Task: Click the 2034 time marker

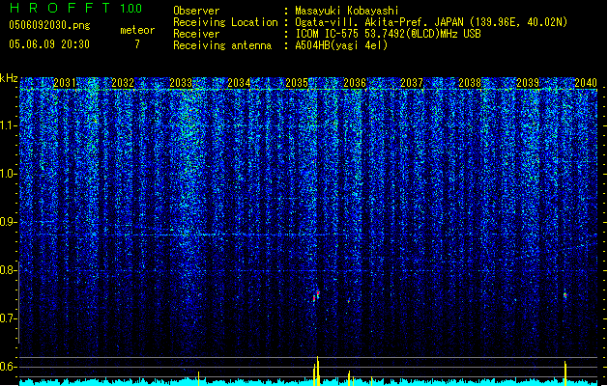Action: (x=239, y=82)
